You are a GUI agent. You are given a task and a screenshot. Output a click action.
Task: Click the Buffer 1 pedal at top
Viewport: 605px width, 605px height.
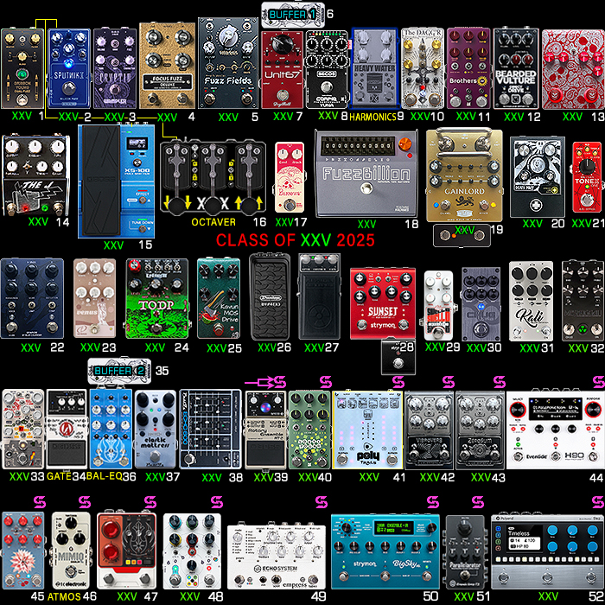coord(293,15)
